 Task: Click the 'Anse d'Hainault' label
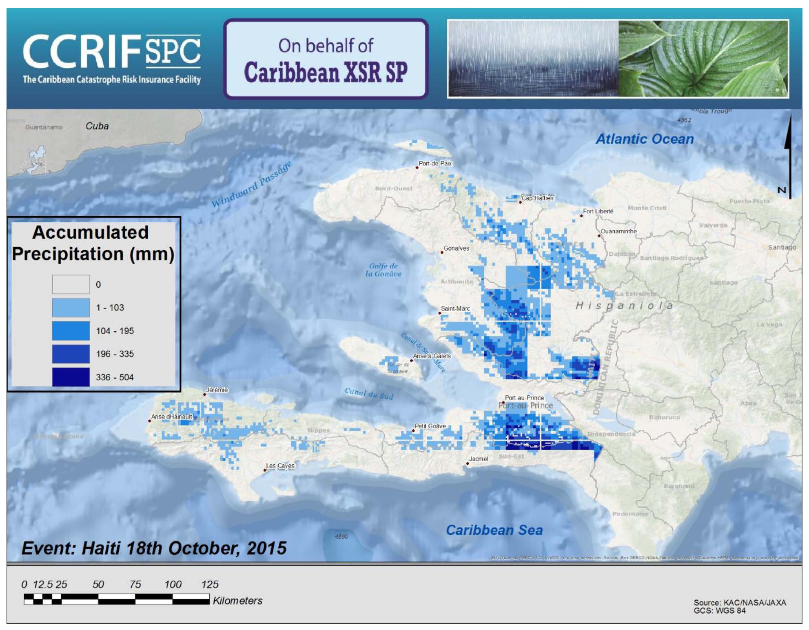[x=171, y=417]
